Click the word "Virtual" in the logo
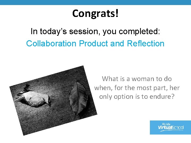The height and width of the screenshot is (143, 191). [x=165, y=128]
